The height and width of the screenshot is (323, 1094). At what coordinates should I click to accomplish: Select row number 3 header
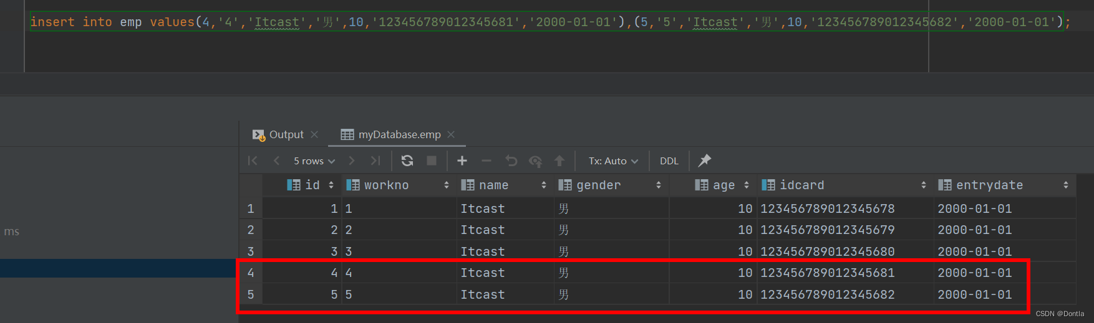251,251
